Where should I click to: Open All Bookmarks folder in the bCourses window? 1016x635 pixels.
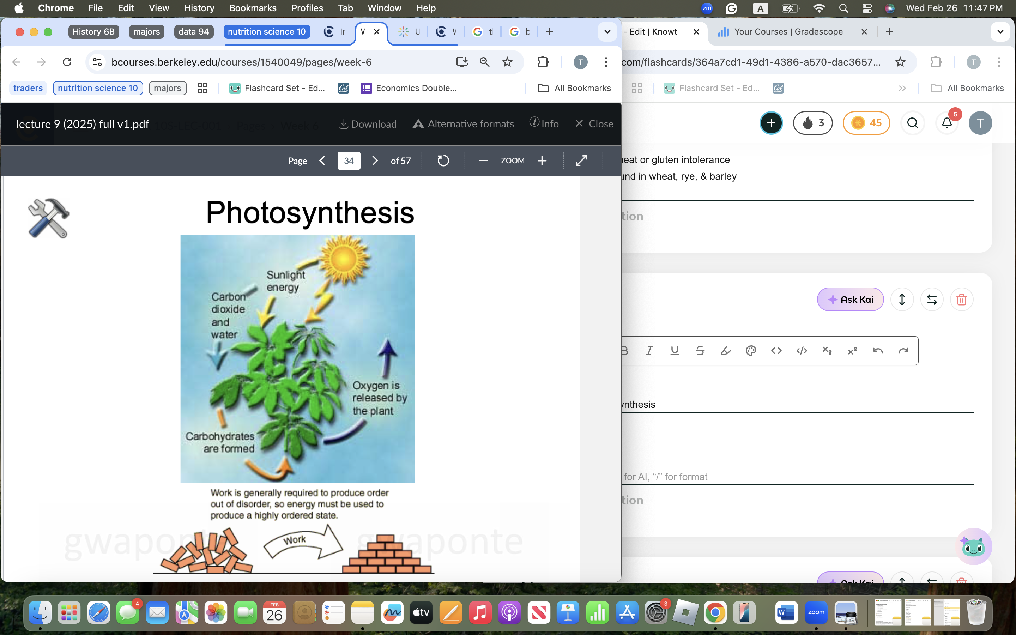574,88
